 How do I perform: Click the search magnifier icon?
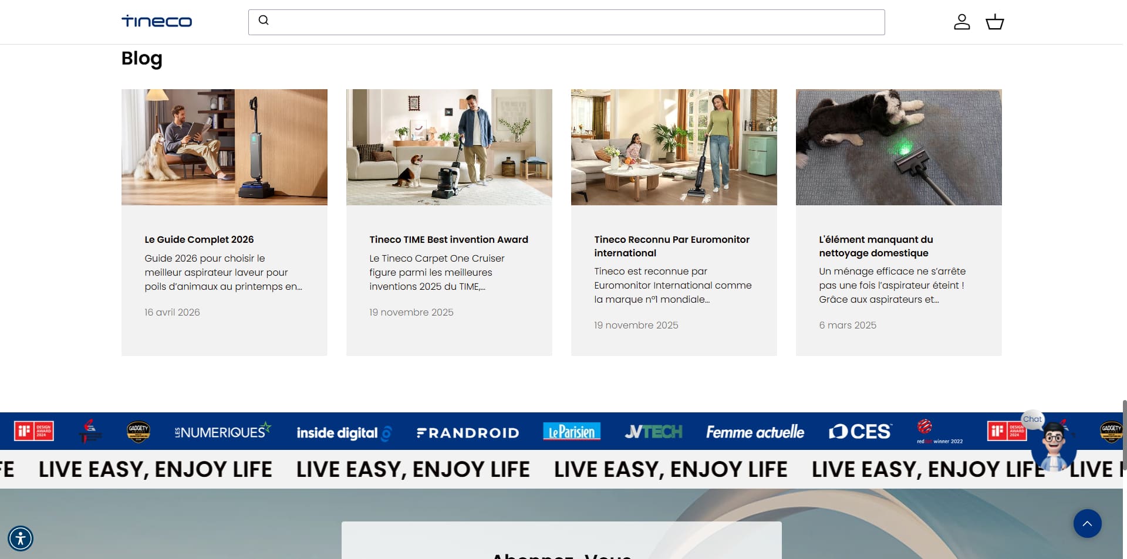coord(264,21)
